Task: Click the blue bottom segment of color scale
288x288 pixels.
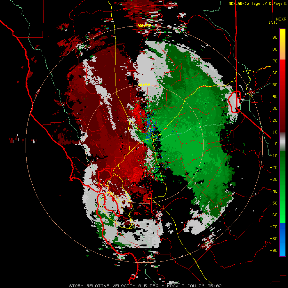Action: click(283, 239)
